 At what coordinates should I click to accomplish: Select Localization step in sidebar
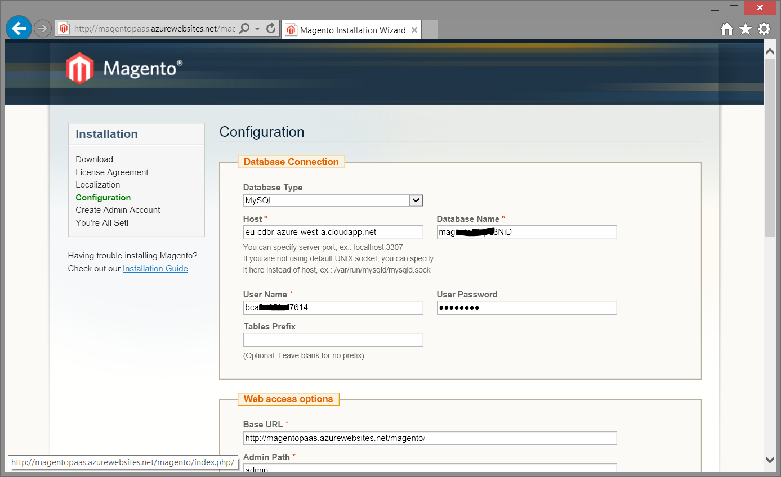(x=98, y=185)
